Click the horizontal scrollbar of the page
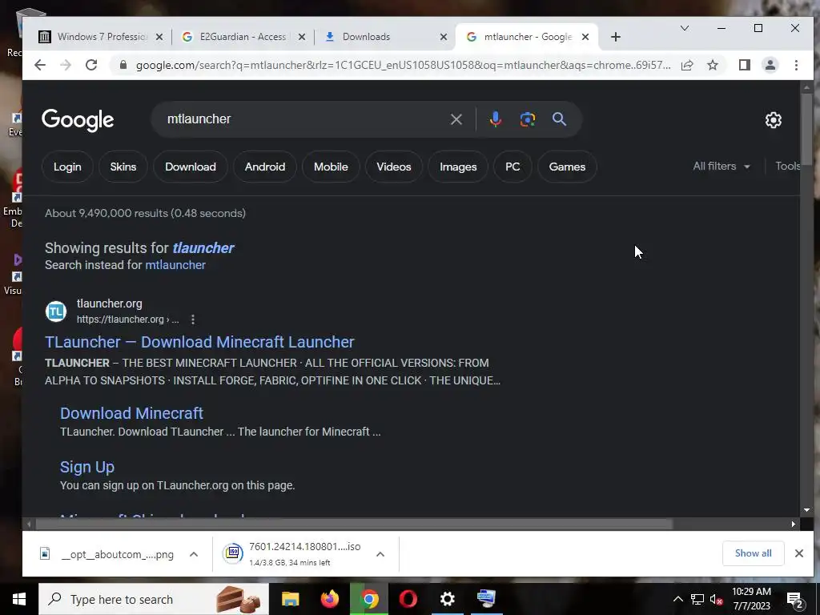This screenshot has width=820, height=615. coord(353,524)
